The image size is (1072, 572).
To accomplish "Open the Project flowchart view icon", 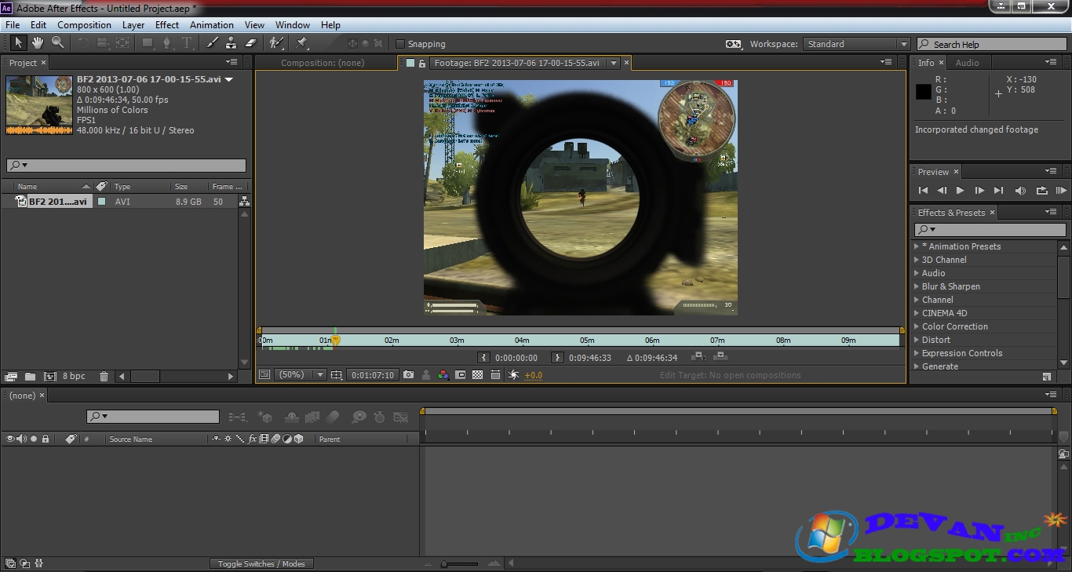I will coord(244,202).
